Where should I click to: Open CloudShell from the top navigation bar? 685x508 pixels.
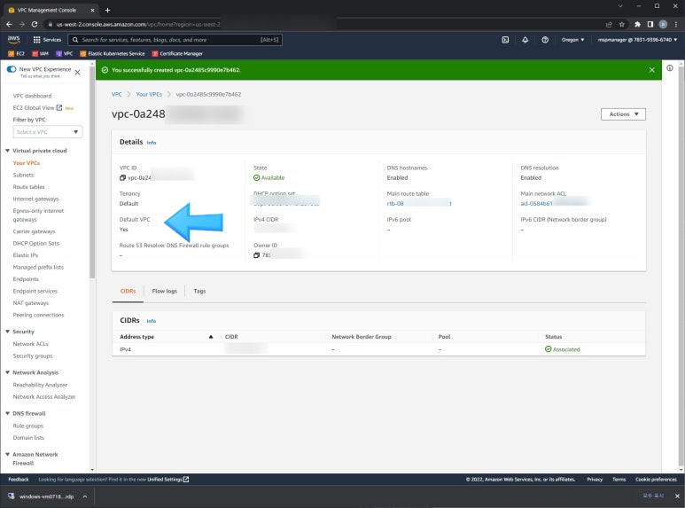(x=505, y=40)
